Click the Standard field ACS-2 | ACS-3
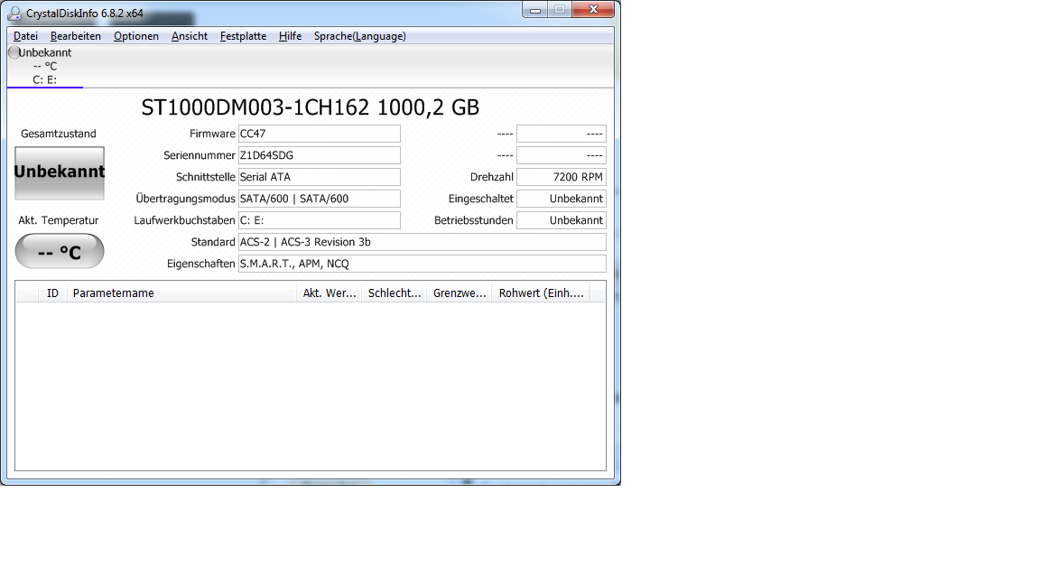1040x585 pixels. [422, 242]
